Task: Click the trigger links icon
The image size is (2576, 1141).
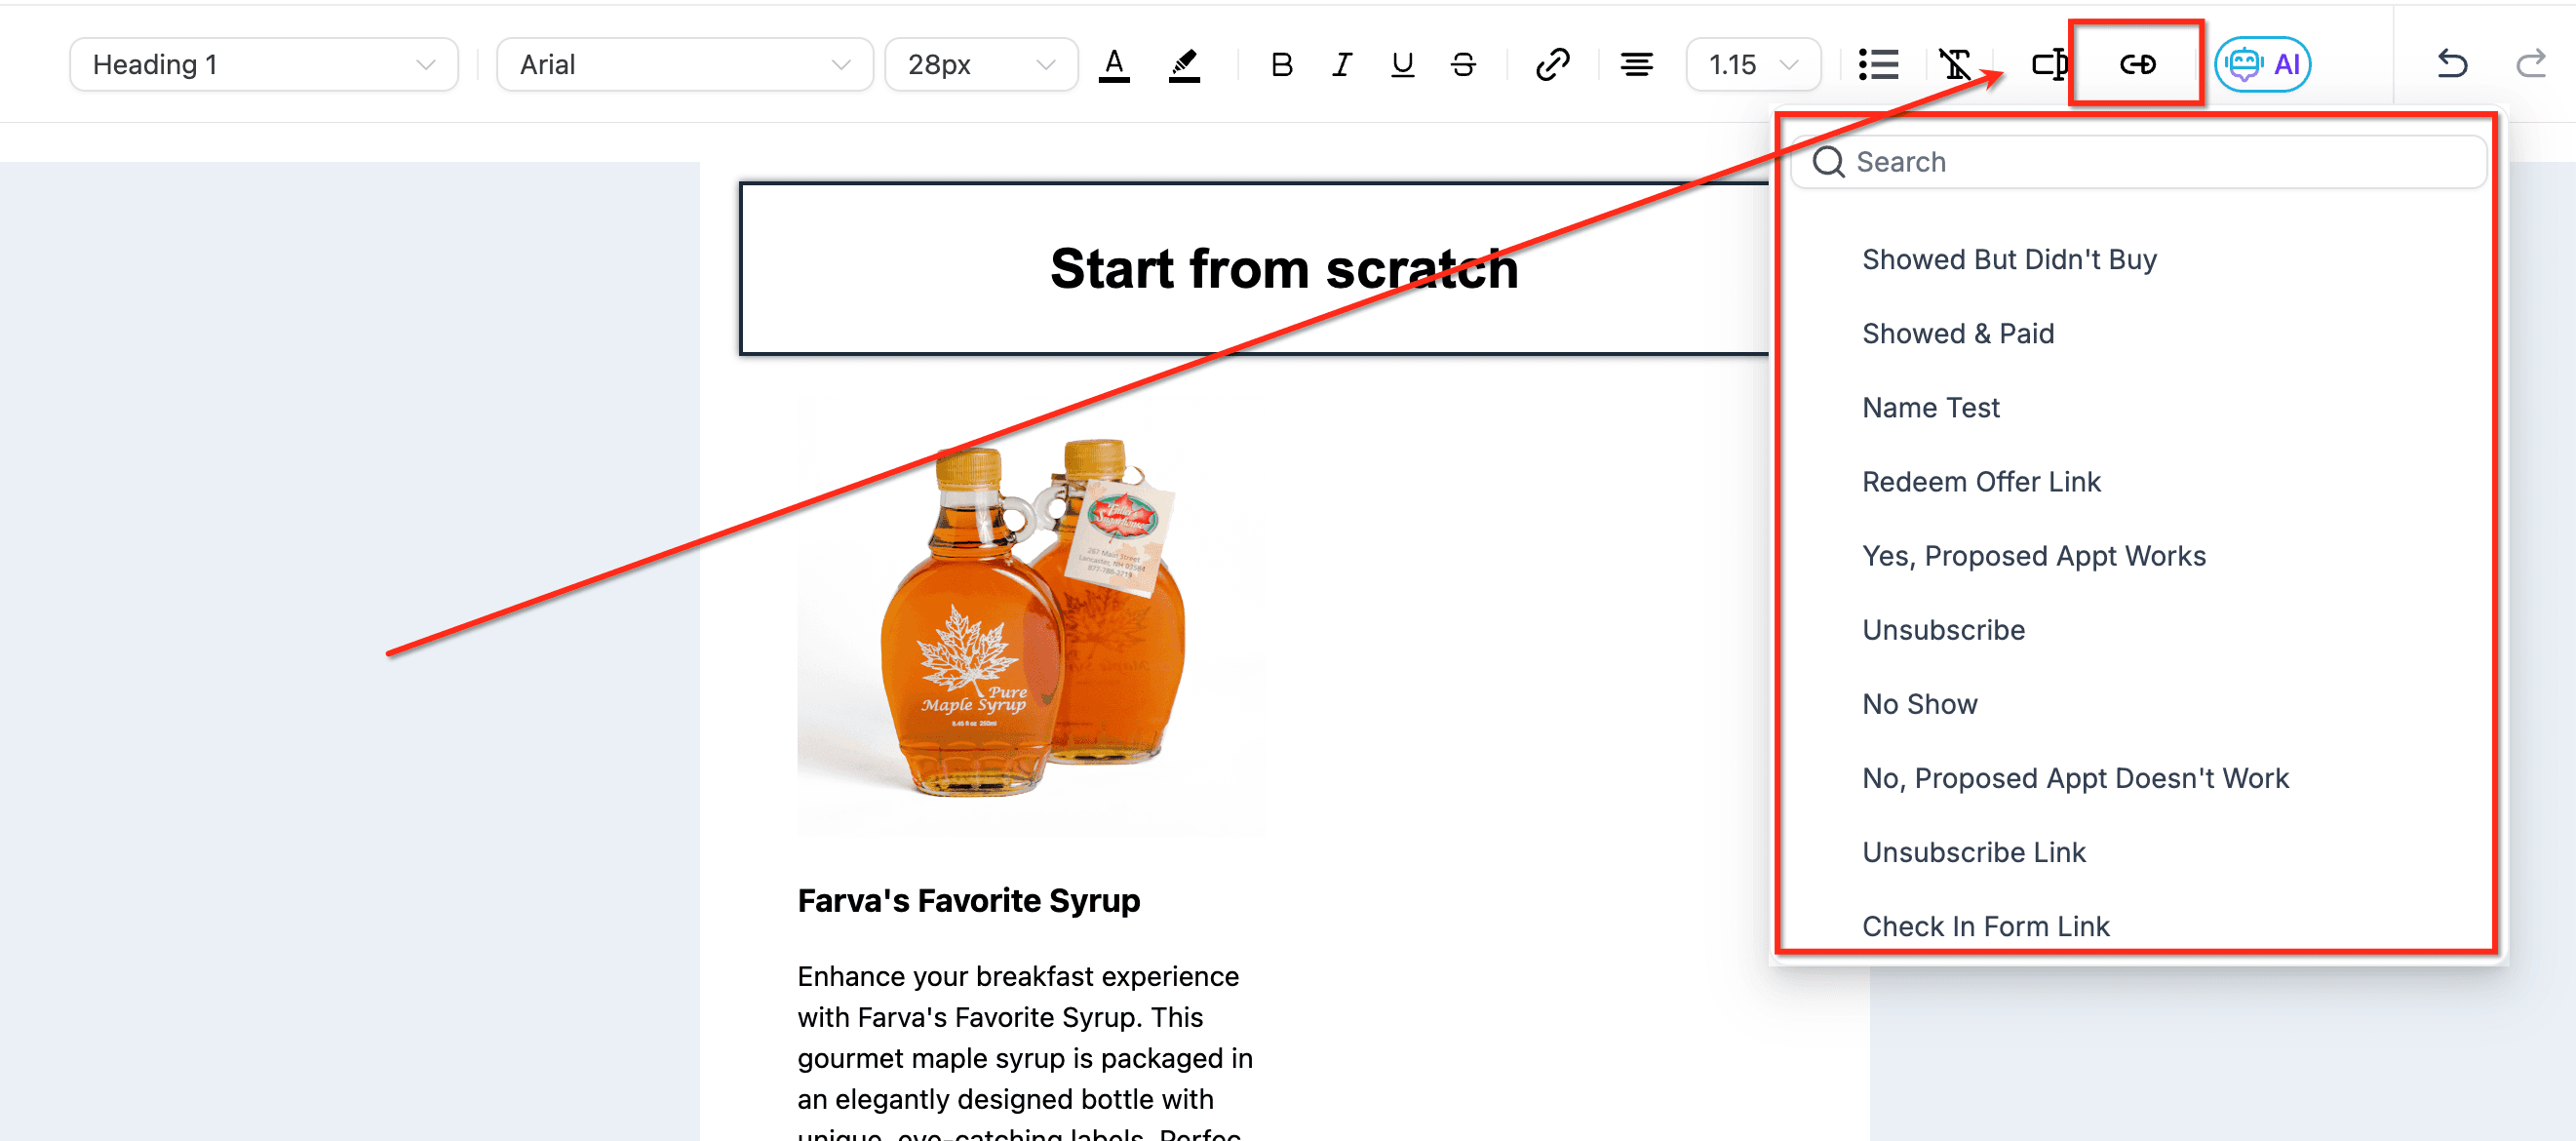Action: [2137, 65]
